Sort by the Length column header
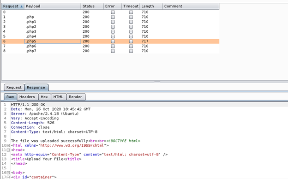288x179 pixels. pyautogui.click(x=151, y=6)
